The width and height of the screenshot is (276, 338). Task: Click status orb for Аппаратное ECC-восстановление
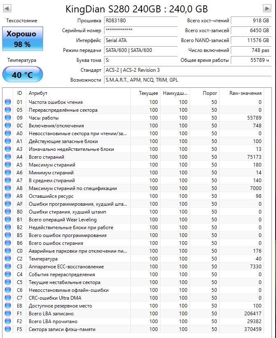pos(8,266)
